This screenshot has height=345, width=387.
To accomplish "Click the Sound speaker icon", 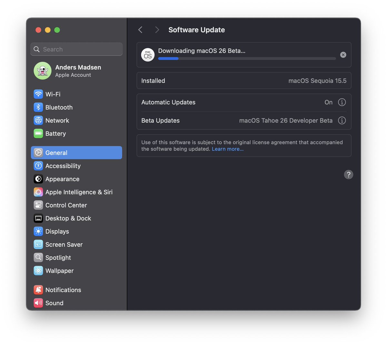I will (x=38, y=303).
